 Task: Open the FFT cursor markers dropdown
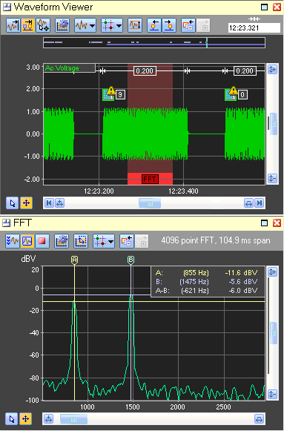104,241
